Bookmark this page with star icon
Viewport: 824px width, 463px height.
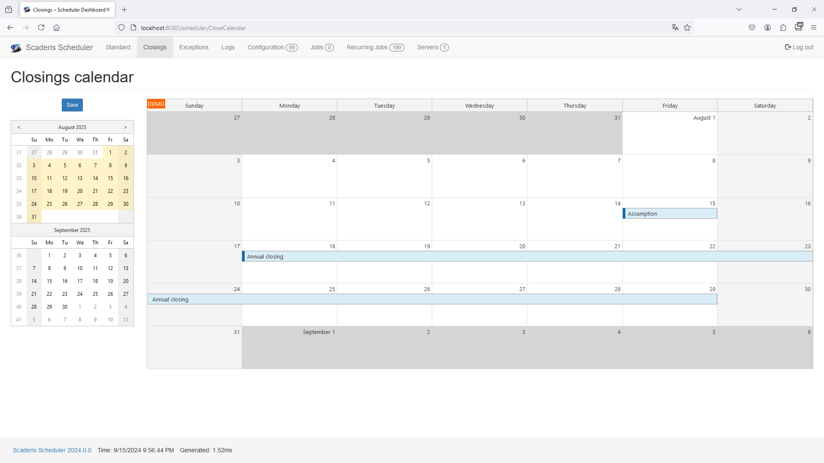(x=687, y=28)
